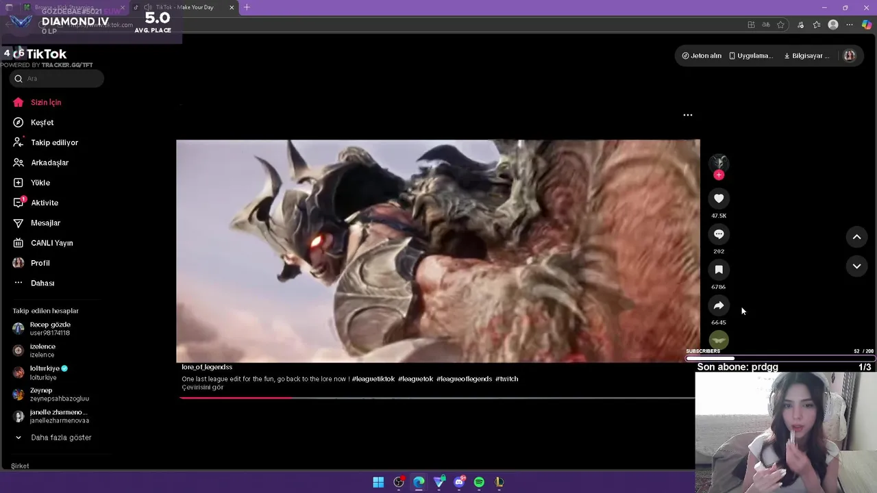Open three-dot menu above the video
The width and height of the screenshot is (877, 493).
coord(688,115)
